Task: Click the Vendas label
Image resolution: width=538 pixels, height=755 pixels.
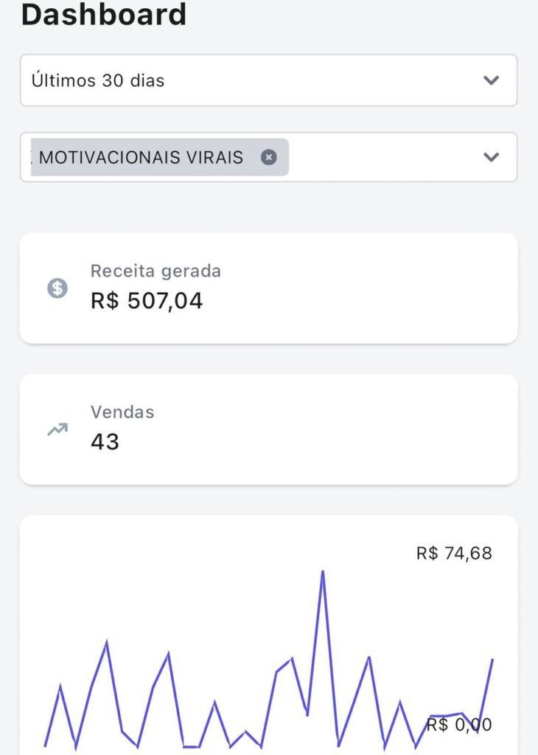Action: (x=122, y=411)
